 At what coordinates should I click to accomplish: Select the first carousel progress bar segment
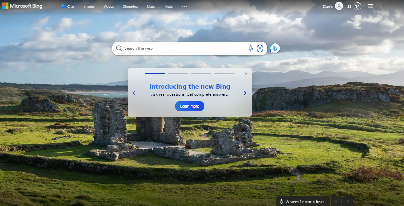155,74
